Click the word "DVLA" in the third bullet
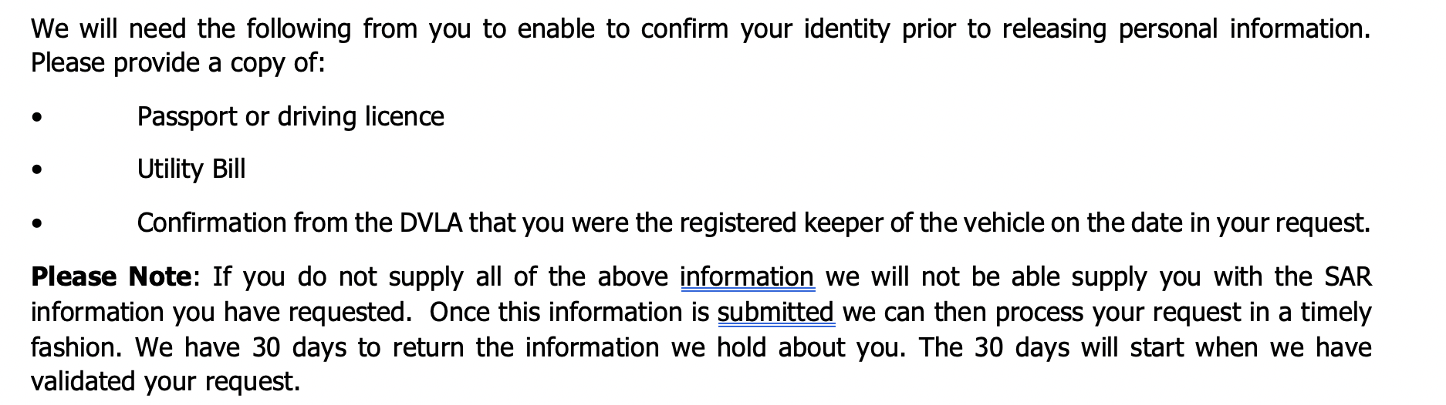The height and width of the screenshot is (405, 1446). [x=431, y=223]
